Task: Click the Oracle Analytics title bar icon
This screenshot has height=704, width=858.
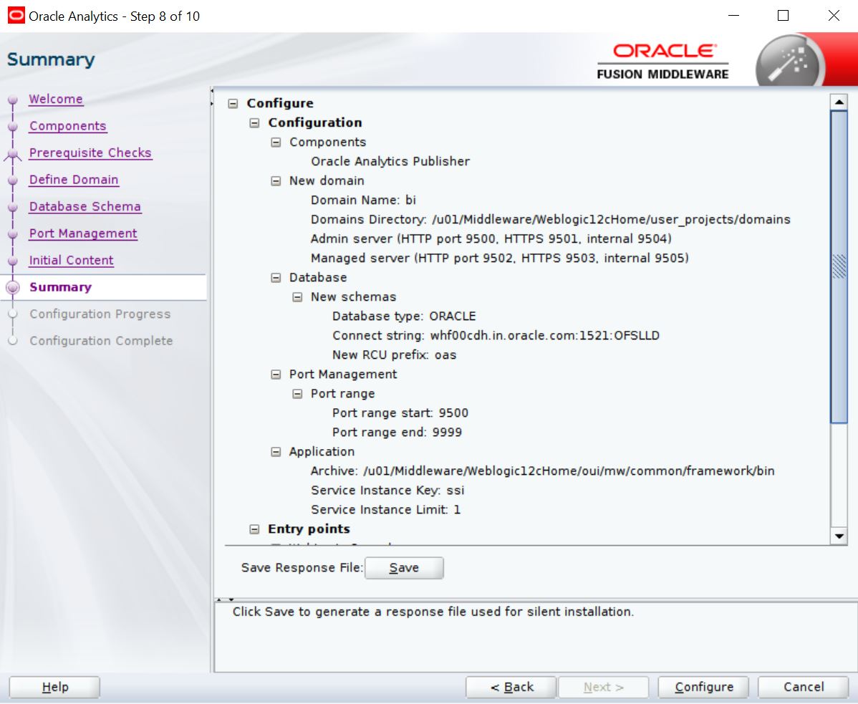Action: (x=16, y=15)
